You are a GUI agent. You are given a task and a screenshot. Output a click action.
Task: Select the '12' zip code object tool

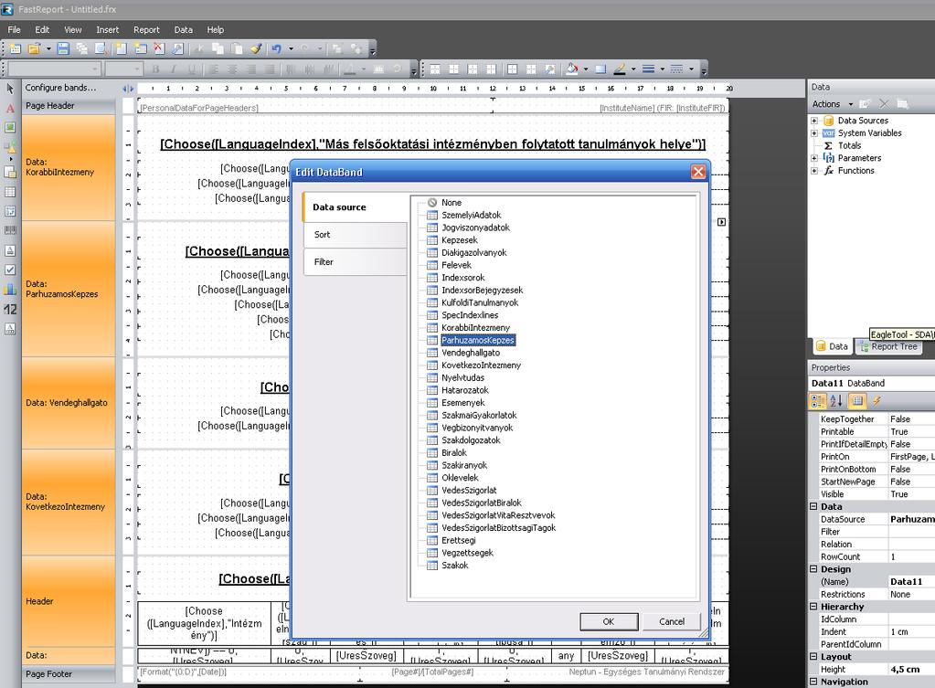tap(10, 310)
